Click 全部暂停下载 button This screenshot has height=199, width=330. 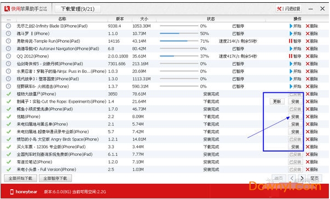pyautogui.click(x=55, y=178)
